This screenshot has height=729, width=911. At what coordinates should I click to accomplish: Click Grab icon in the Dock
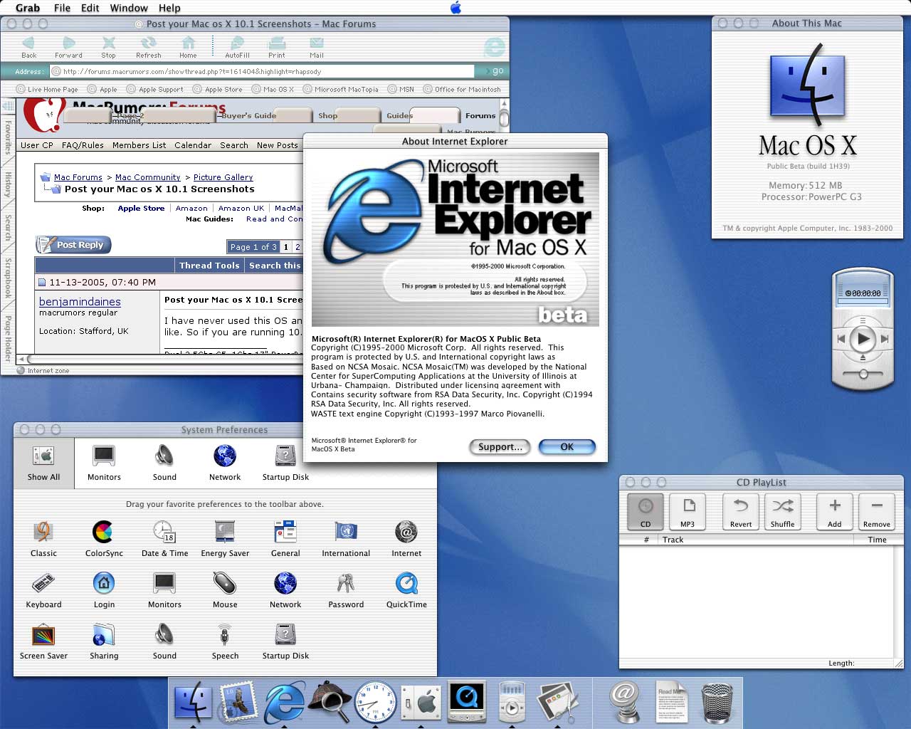(x=557, y=702)
